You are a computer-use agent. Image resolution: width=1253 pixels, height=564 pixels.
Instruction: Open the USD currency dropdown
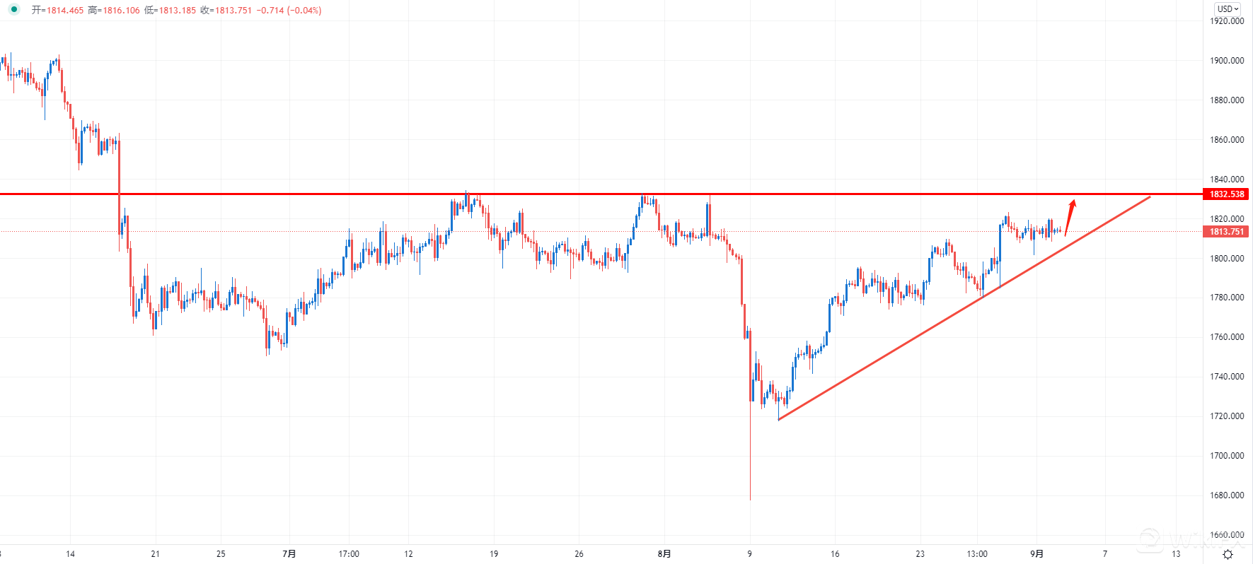click(x=1228, y=9)
